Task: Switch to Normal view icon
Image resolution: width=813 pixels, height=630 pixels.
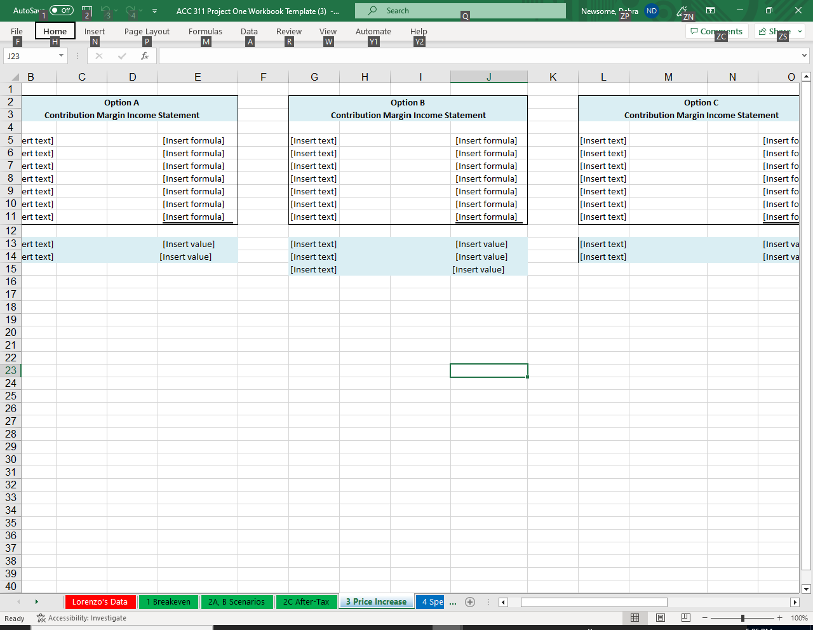Action: point(635,618)
